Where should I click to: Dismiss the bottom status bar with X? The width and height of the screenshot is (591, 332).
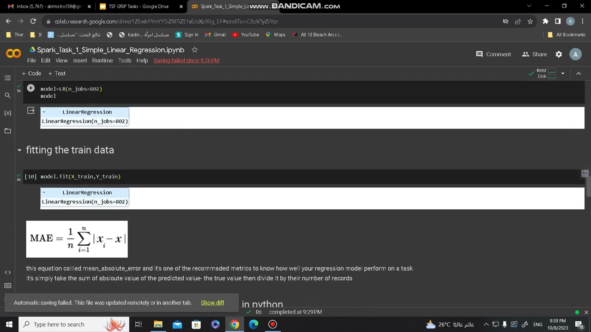tap(586, 312)
